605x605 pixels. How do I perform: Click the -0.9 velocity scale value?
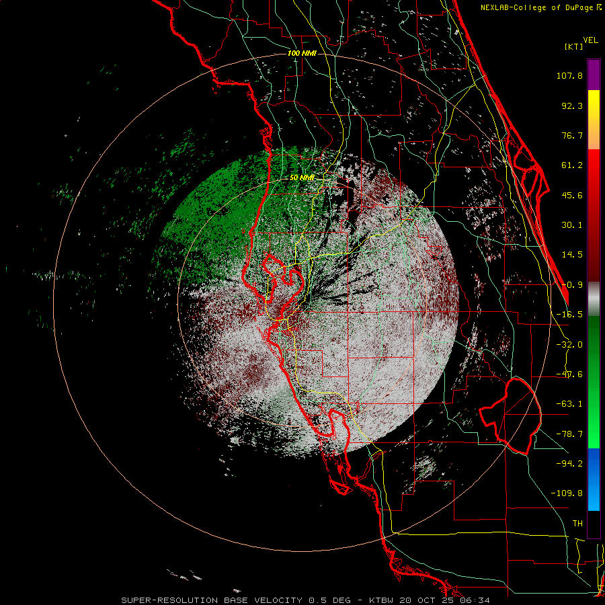(x=572, y=285)
